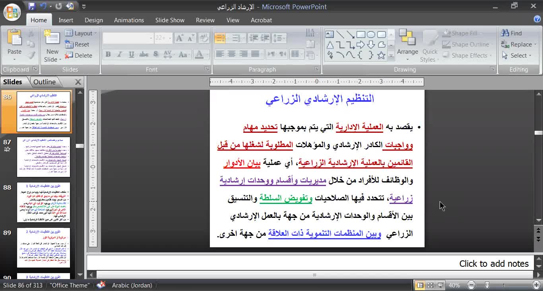Open the Columns dropdown

click(296, 54)
